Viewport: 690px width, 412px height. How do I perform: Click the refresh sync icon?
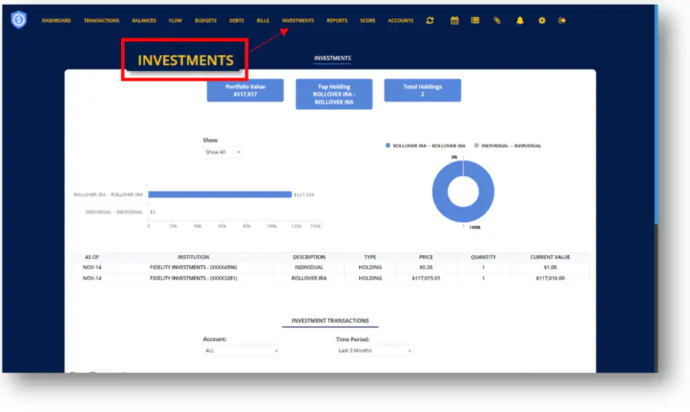pyautogui.click(x=430, y=21)
